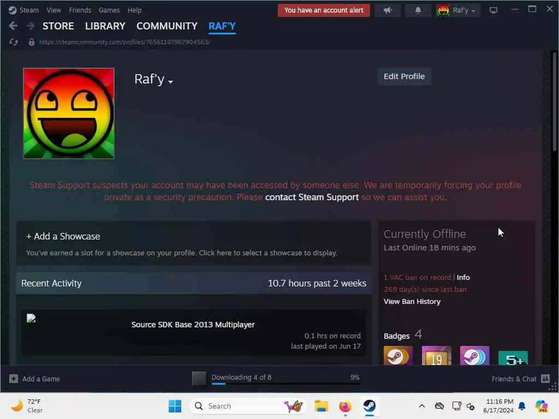The width and height of the screenshot is (559, 419).
Task: Open the Help menu
Action: point(134,10)
